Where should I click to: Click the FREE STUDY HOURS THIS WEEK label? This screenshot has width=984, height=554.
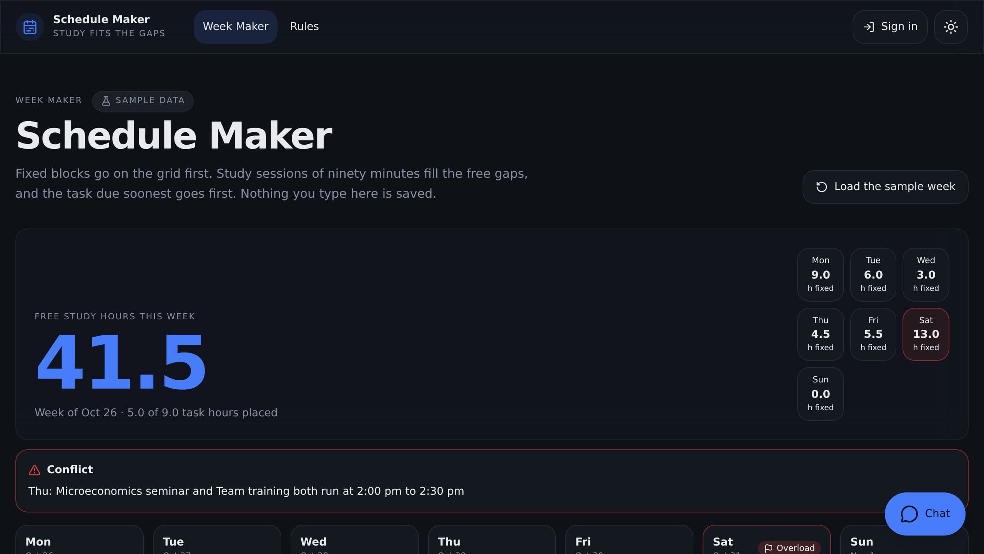click(115, 317)
